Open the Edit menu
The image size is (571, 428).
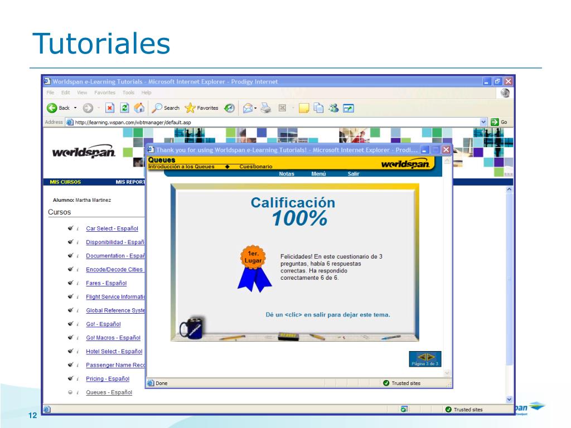coord(66,93)
